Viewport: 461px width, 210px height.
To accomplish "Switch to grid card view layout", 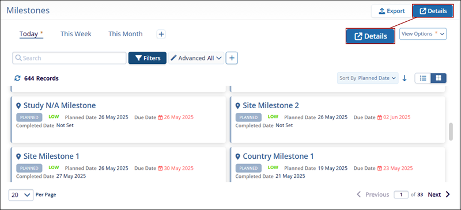I will point(439,78).
